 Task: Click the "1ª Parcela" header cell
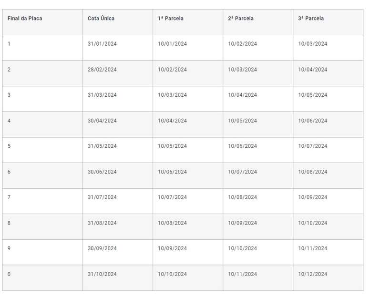click(171, 19)
